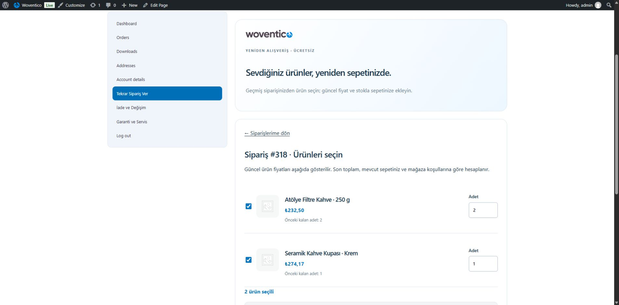Open the updates icon showing 1
Viewport: 619px width, 305px height.
click(x=93, y=5)
